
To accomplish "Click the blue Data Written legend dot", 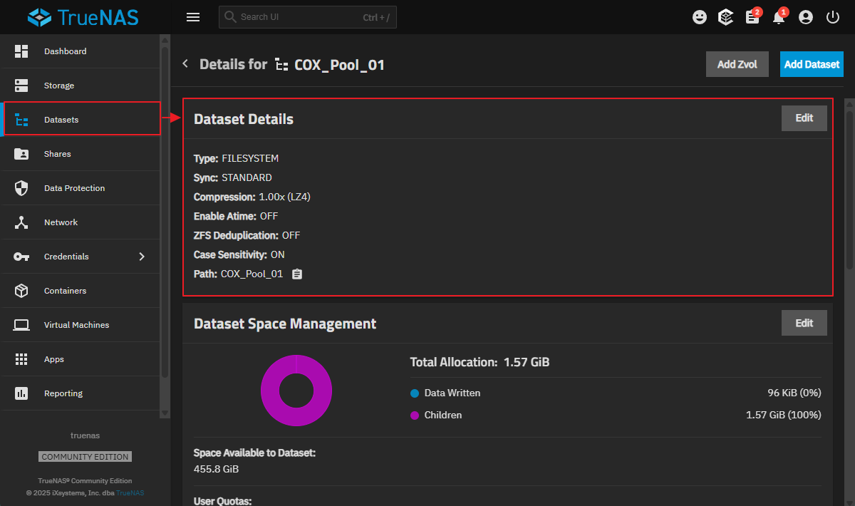I will click(x=415, y=393).
